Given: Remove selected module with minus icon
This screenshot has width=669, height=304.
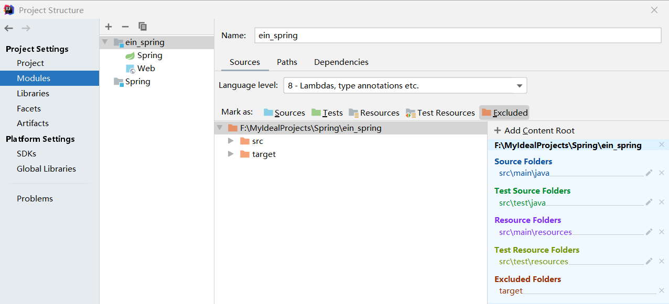Looking at the screenshot, I should click(x=125, y=27).
